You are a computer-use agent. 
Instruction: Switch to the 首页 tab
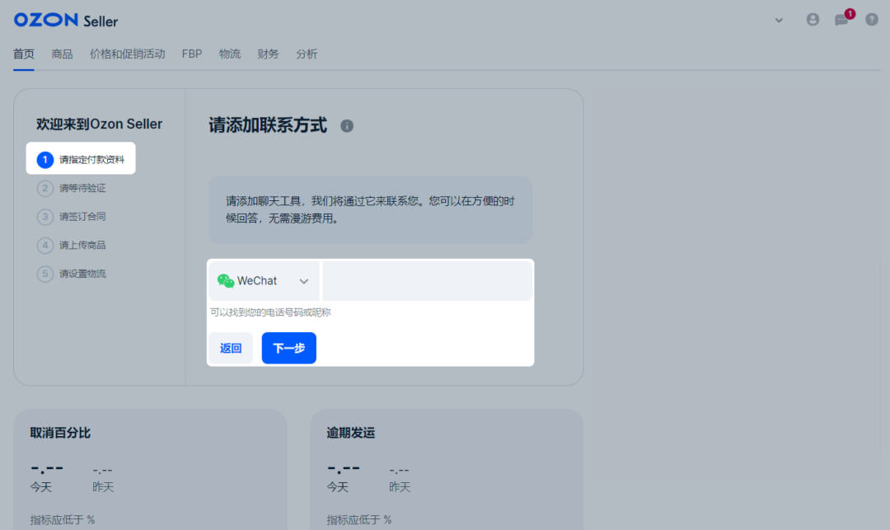tap(24, 54)
